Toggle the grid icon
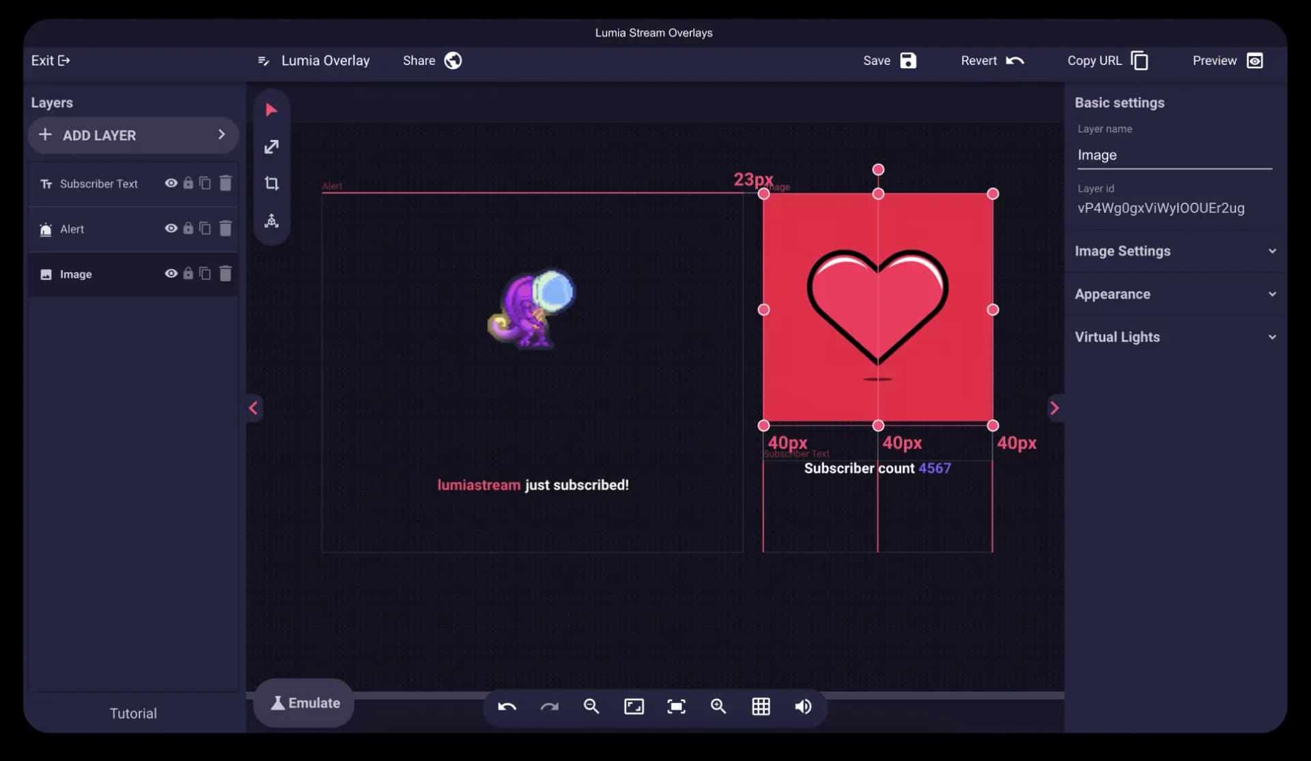1311x761 pixels. coord(761,706)
